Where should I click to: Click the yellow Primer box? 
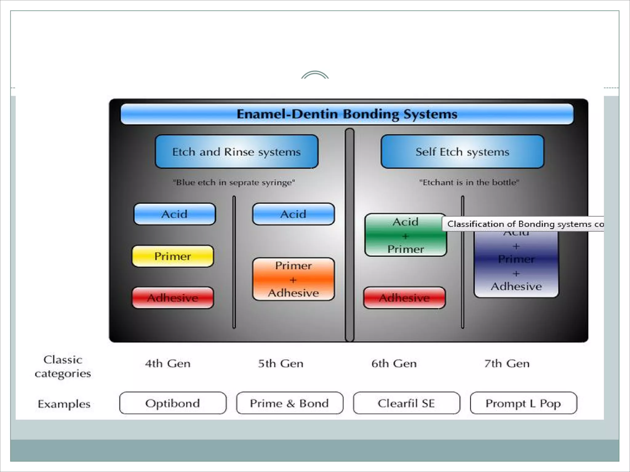173,256
